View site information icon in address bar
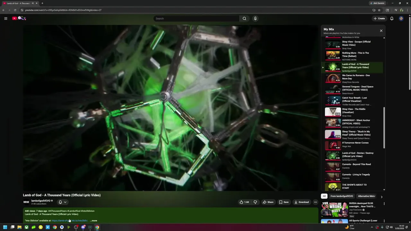411x231 pixels. pos(22,10)
